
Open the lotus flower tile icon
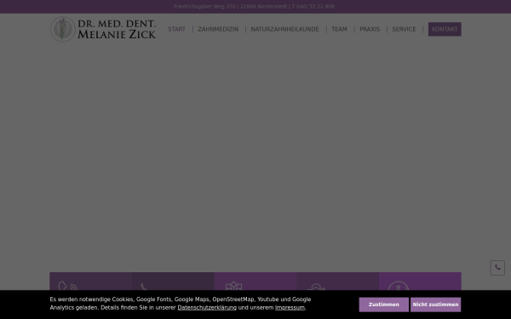(233, 286)
